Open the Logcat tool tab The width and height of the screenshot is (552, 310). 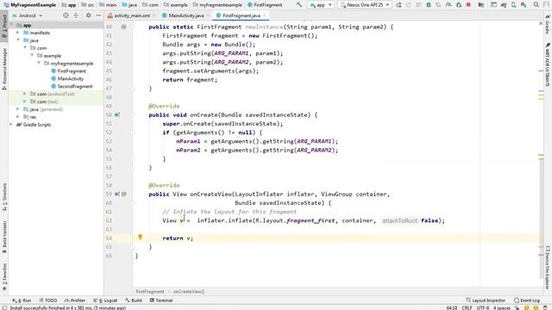tap(105, 301)
